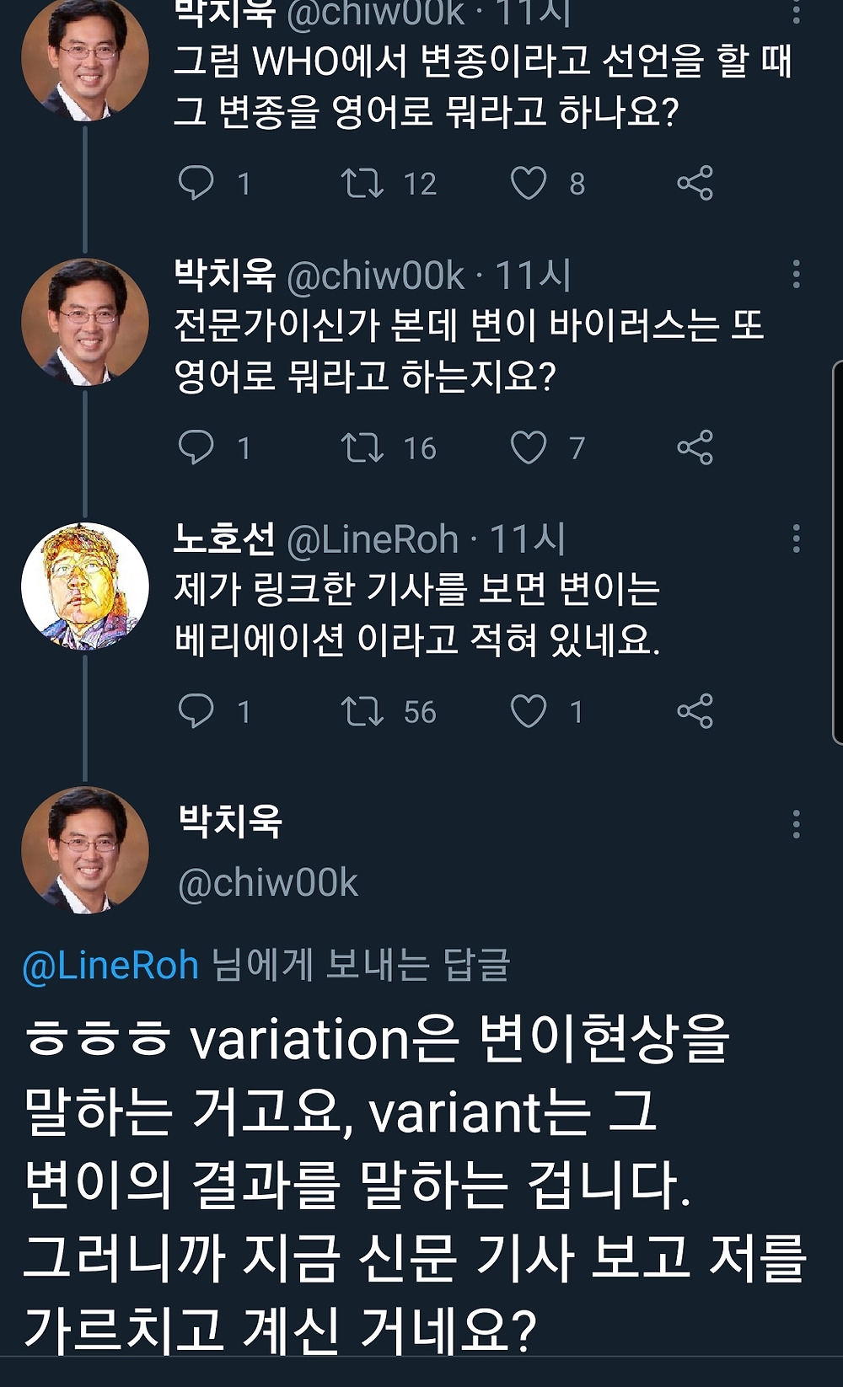The height and width of the screenshot is (1387, 843).
Task: Open 노호선's profile picture
Action: 84,586
